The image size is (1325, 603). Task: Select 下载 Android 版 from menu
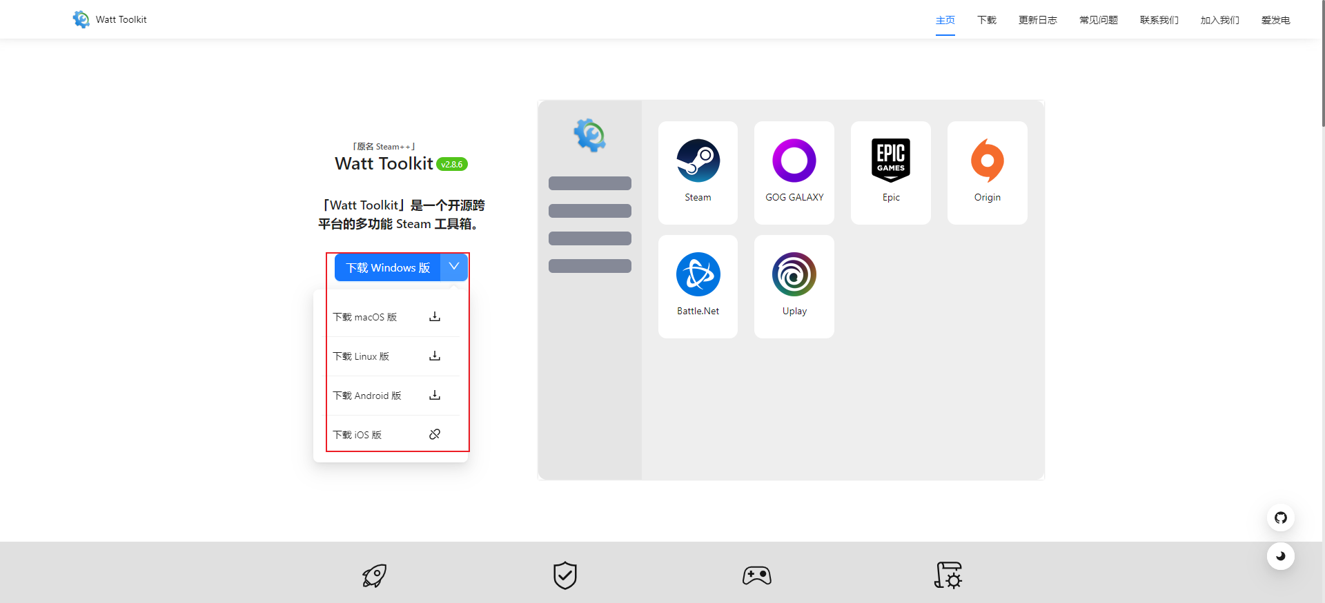point(367,396)
